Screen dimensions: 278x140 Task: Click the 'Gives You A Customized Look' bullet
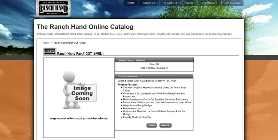click(x=154, y=95)
